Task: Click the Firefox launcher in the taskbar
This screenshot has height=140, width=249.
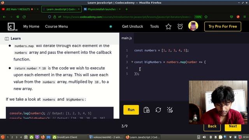Action: (43, 137)
